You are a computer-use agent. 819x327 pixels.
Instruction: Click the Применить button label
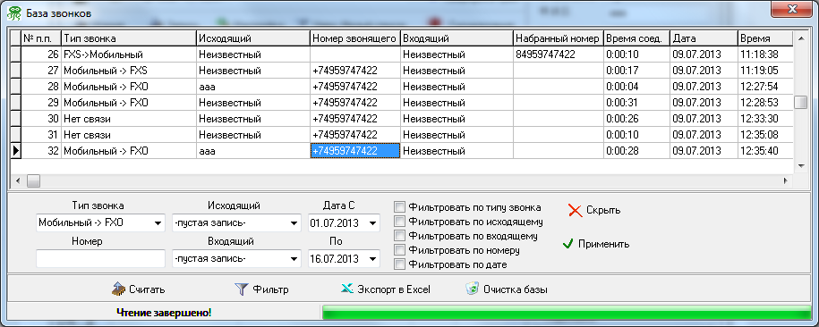click(x=604, y=244)
